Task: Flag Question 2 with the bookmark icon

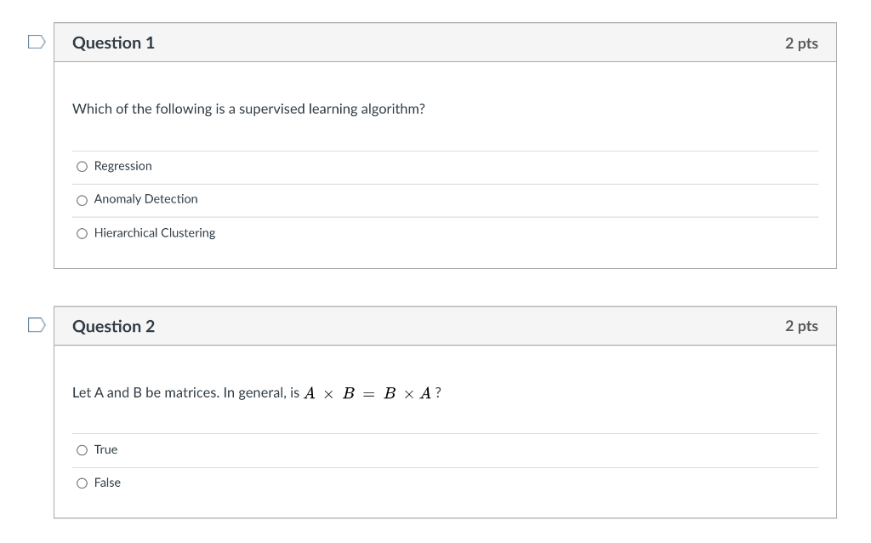Action: click(36, 325)
